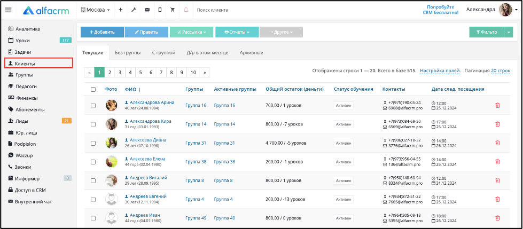523x229 pixels.
Task: Tick the checkbox for Андреев Виталий row
Action: click(93, 180)
